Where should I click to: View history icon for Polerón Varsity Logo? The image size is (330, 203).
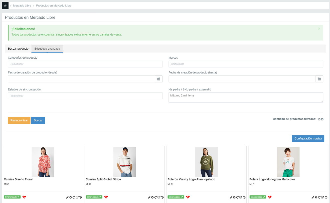[244, 197]
